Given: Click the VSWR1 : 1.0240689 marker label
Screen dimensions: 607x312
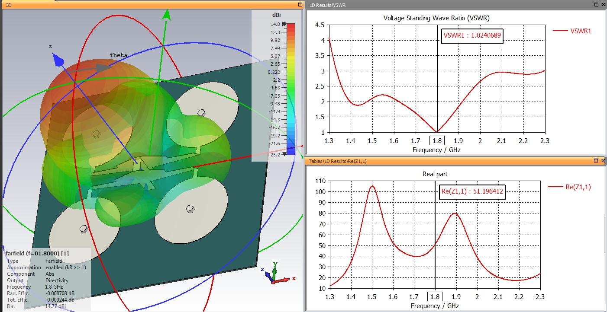Looking at the screenshot, I should tap(472, 36).
